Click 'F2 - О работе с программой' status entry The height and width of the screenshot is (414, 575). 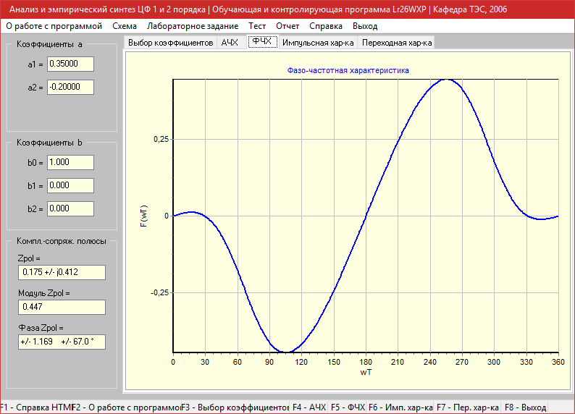click(127, 407)
